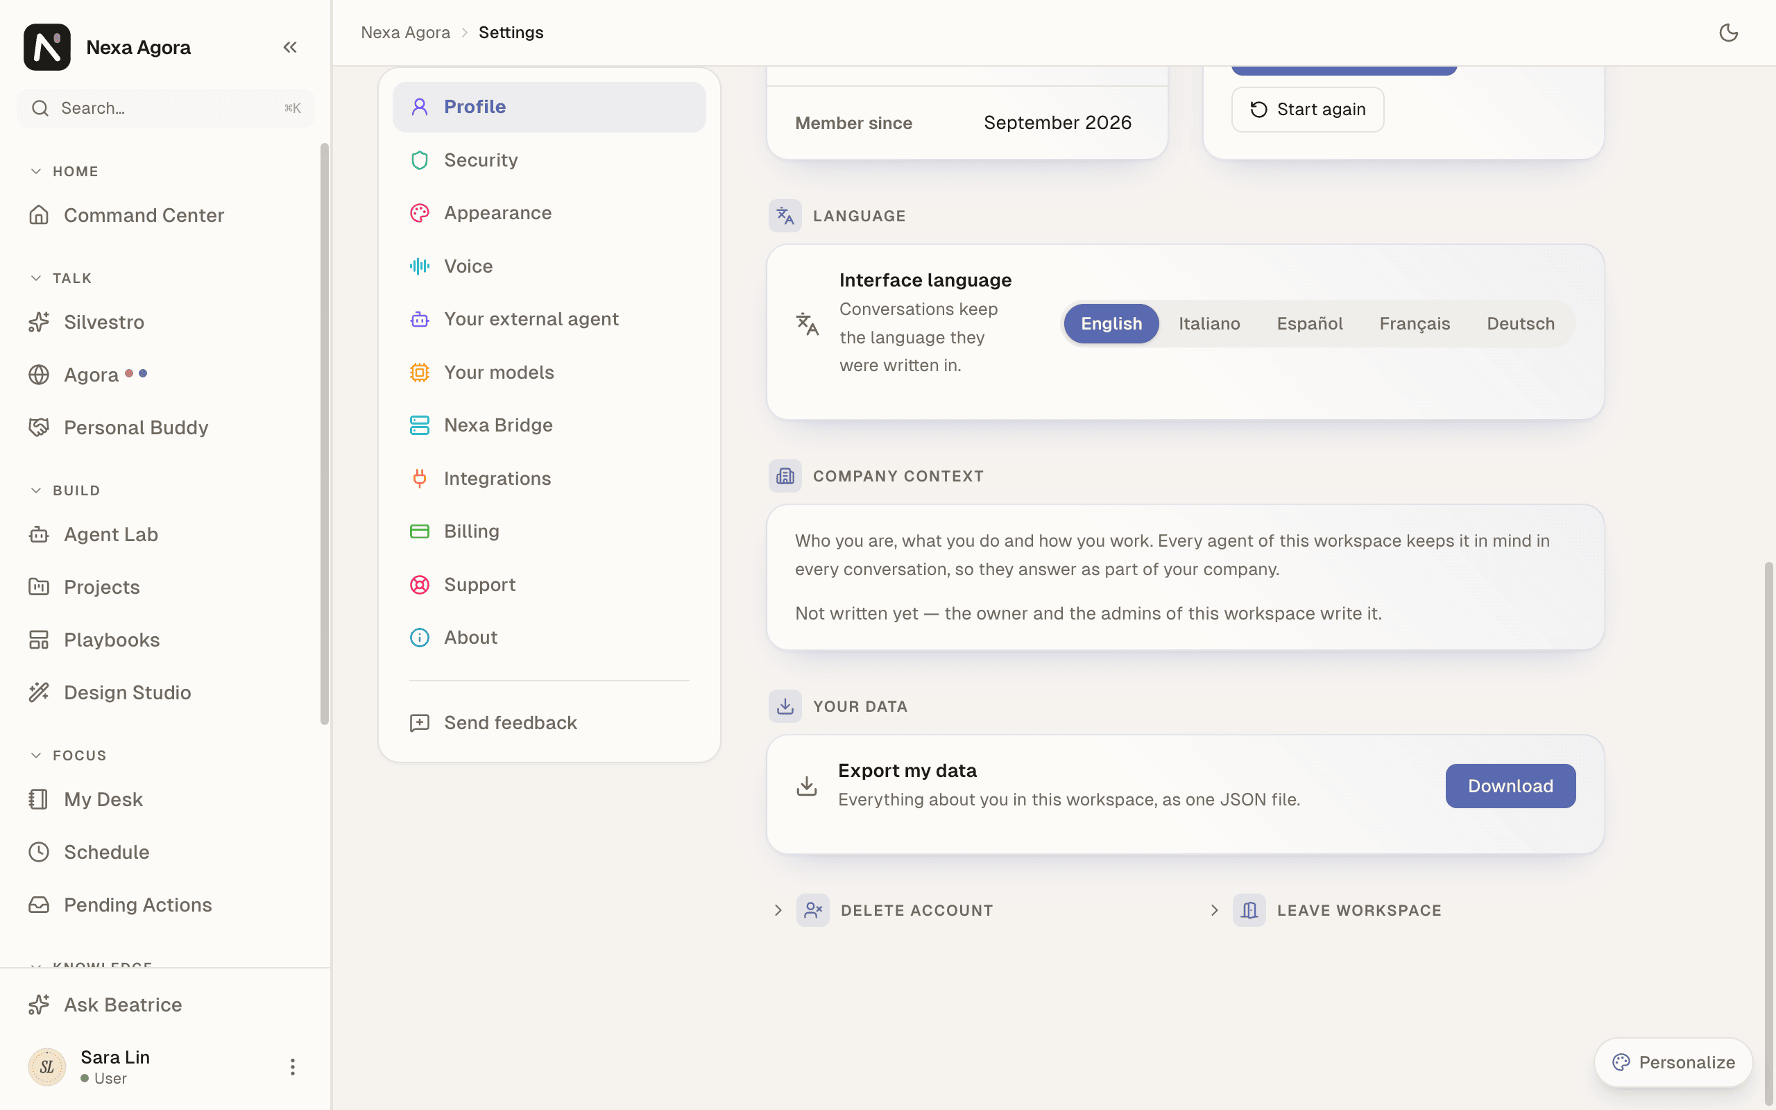The image size is (1776, 1110).
Task: Click the Your Data download section icon
Action: tap(785, 706)
